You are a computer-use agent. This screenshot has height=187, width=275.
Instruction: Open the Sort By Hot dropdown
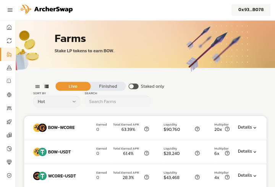click(57, 102)
